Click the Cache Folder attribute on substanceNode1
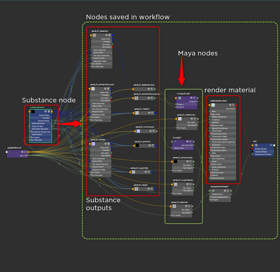This screenshot has width=280, height=272. point(44,115)
